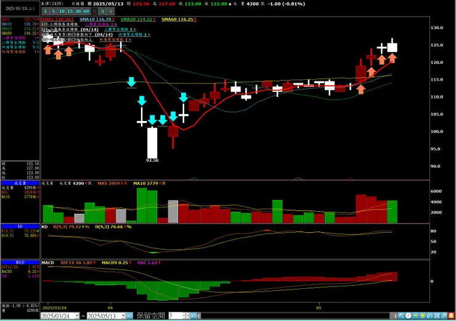Click the latest white candlestick near 125
Screen dimensions: 456x321
[392, 48]
